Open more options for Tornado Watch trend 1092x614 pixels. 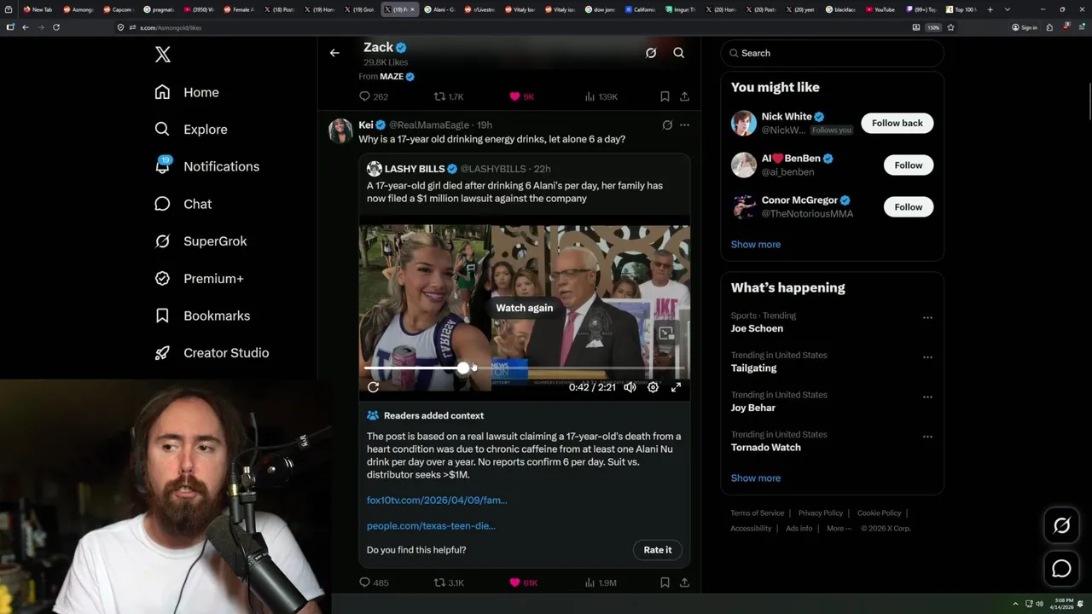point(927,437)
